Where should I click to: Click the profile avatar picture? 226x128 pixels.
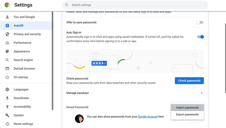pyautogui.click(x=79, y=118)
